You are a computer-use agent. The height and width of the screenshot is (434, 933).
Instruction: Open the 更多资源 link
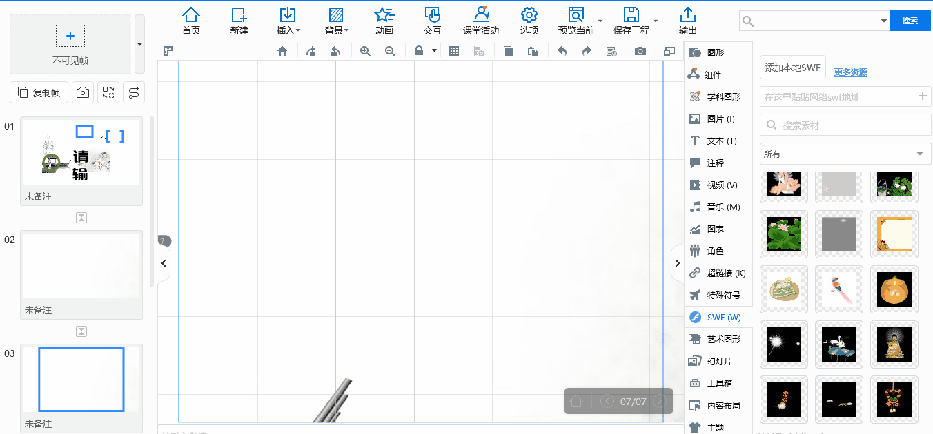(850, 72)
